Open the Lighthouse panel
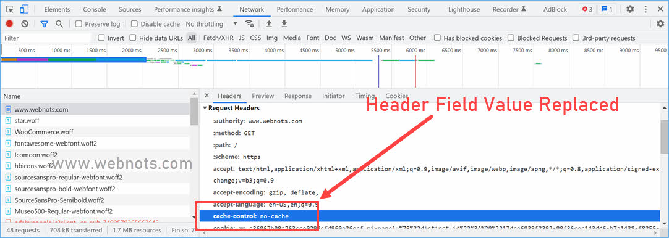 [464, 9]
